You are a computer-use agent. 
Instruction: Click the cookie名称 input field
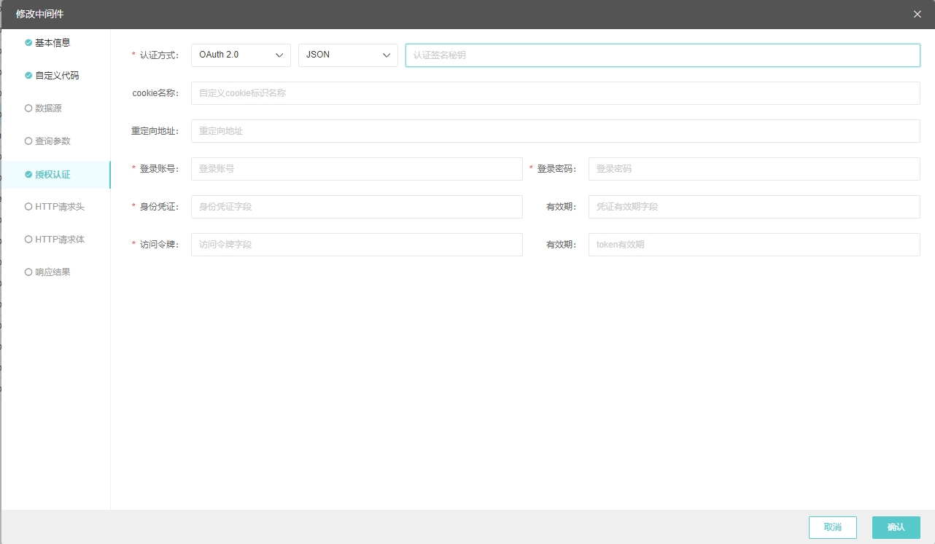[556, 93]
